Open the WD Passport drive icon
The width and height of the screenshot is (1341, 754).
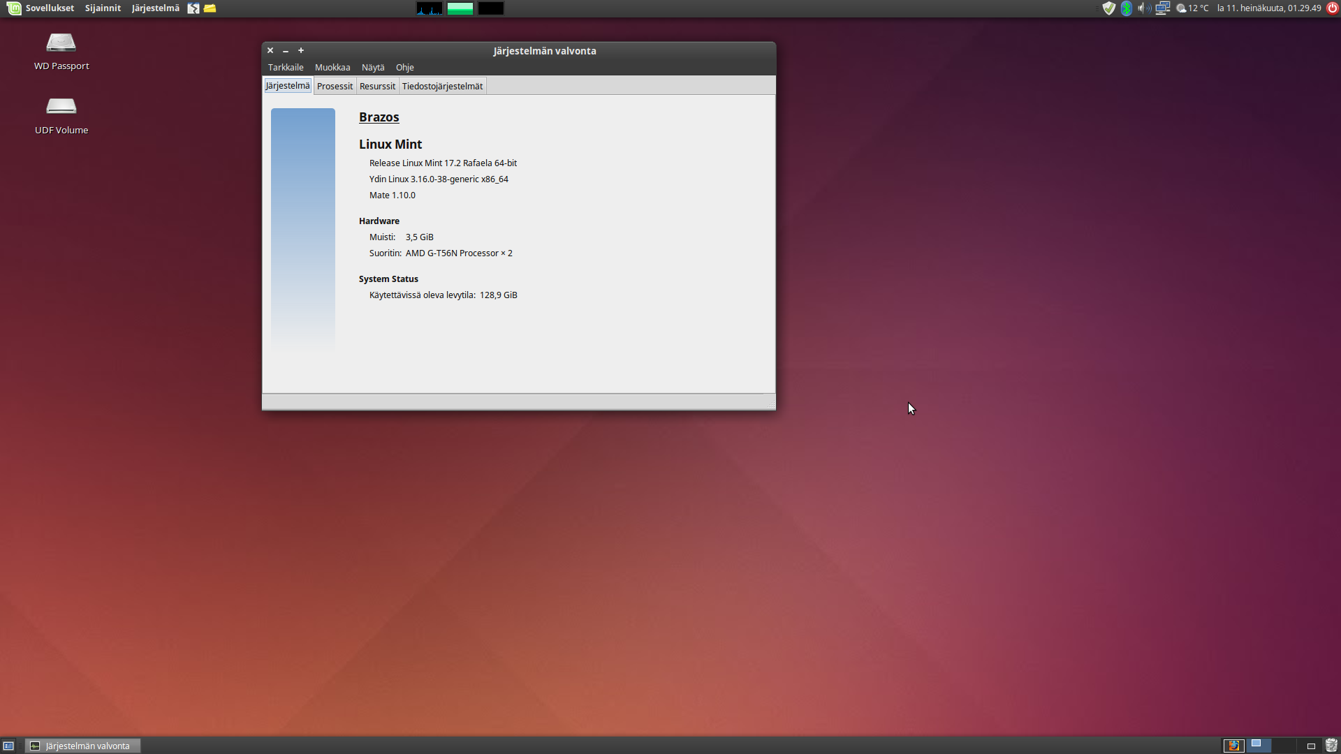click(61, 43)
